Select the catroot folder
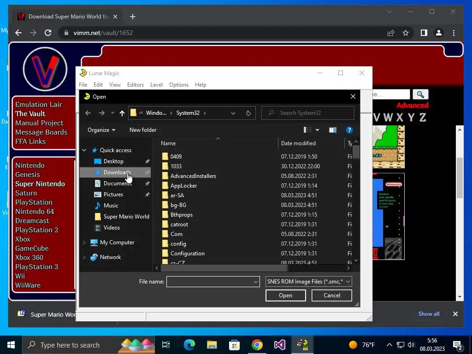This screenshot has width=472, height=354. pyautogui.click(x=179, y=224)
